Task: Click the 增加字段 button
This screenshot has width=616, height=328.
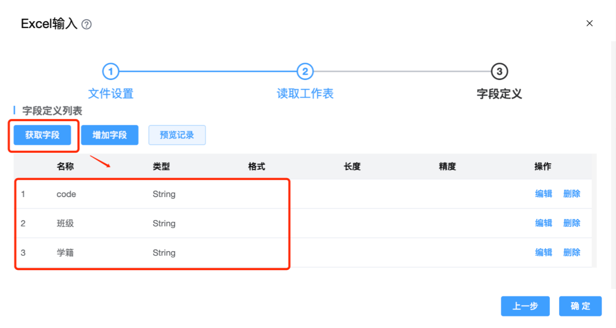Action: click(x=109, y=135)
